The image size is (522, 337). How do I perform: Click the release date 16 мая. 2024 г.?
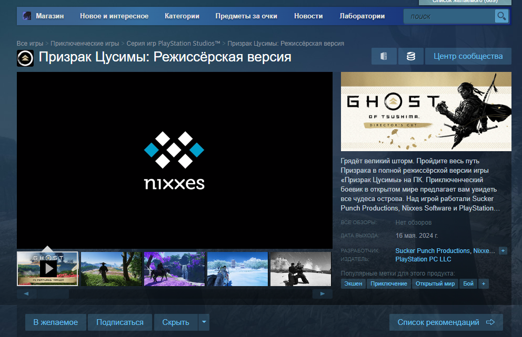[x=417, y=235]
